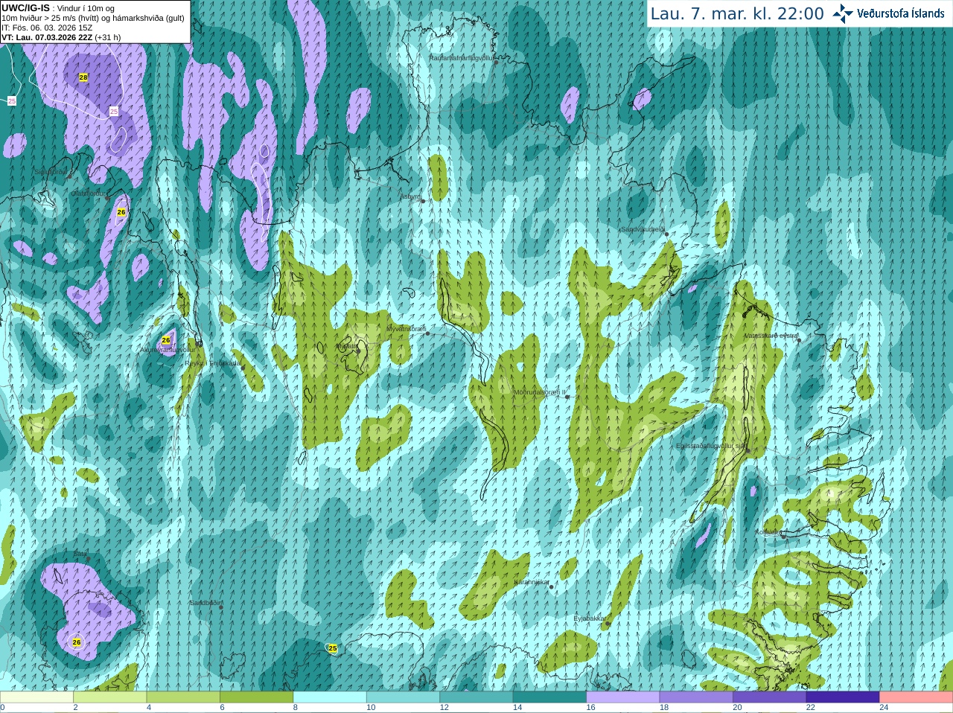Click the 8–10 m/s pale cyan legend swatch
Viewport: 953px width, 713px height.
pos(330,697)
